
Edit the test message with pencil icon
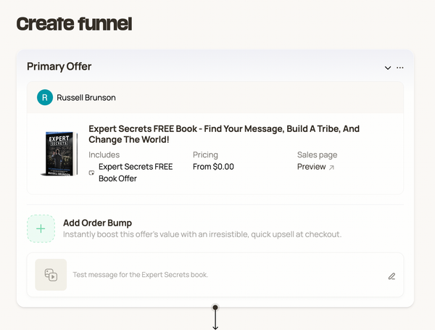pos(391,276)
